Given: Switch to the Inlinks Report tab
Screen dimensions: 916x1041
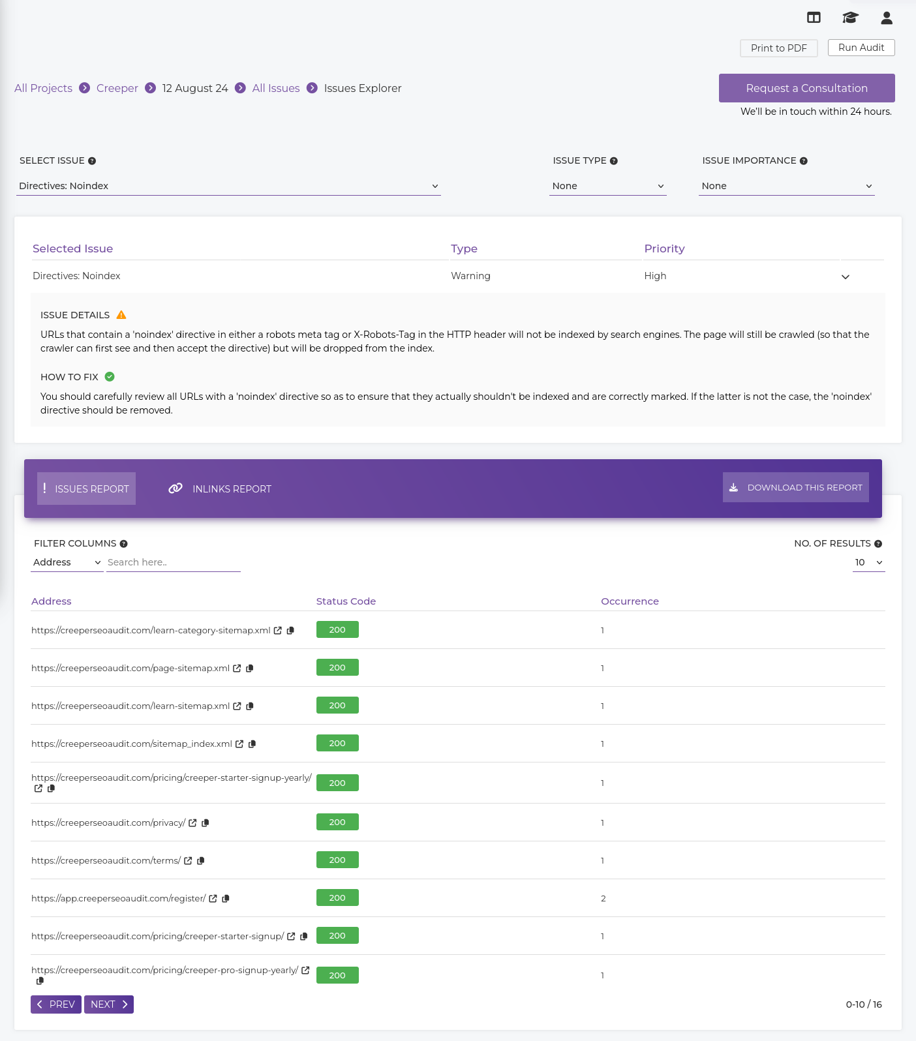Looking at the screenshot, I should 220,489.
